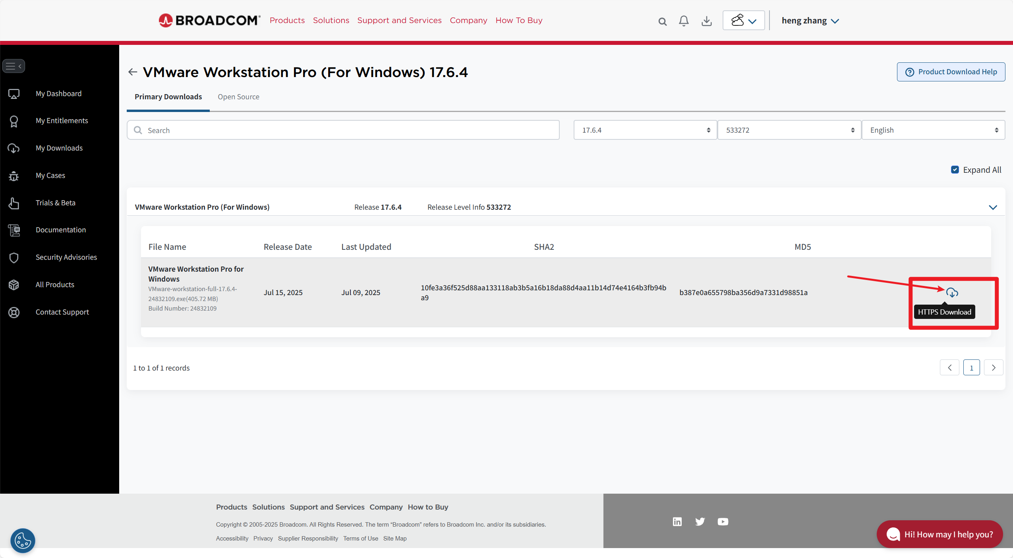Open My Cases bug icon
This screenshot has width=1013, height=558.
point(14,176)
